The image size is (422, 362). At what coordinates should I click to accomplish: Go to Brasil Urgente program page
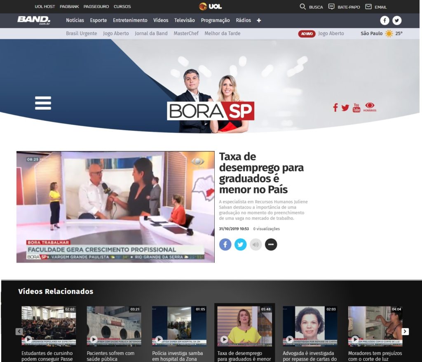click(82, 33)
